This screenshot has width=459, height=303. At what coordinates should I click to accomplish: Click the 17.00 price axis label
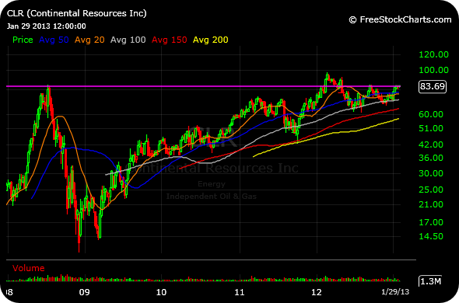coord(431,222)
